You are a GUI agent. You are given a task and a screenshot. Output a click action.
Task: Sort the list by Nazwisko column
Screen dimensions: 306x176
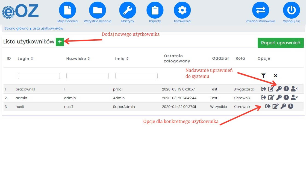[78, 58]
